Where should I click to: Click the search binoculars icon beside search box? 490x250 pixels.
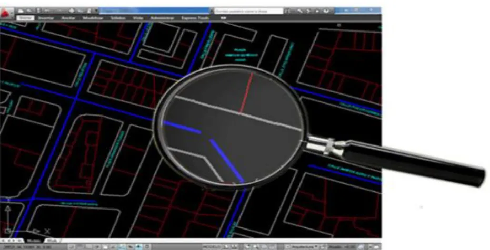[x=287, y=11]
